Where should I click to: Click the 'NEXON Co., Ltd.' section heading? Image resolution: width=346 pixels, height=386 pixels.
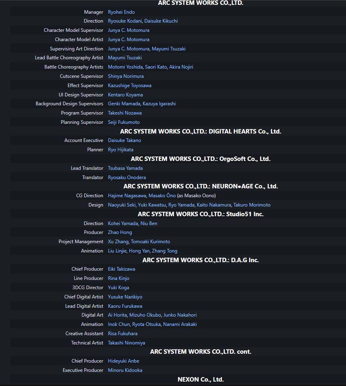pyautogui.click(x=201, y=380)
